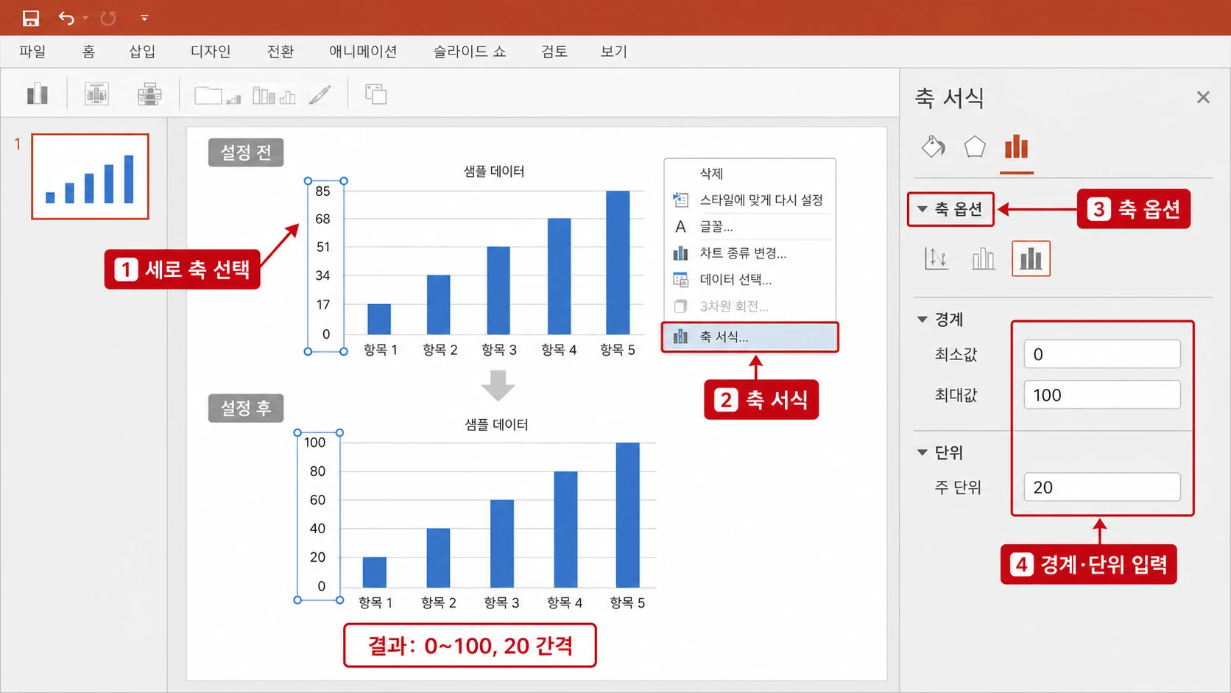The width and height of the screenshot is (1231, 693).
Task: Click the column chart styles toolbar icon
Action: (274, 95)
